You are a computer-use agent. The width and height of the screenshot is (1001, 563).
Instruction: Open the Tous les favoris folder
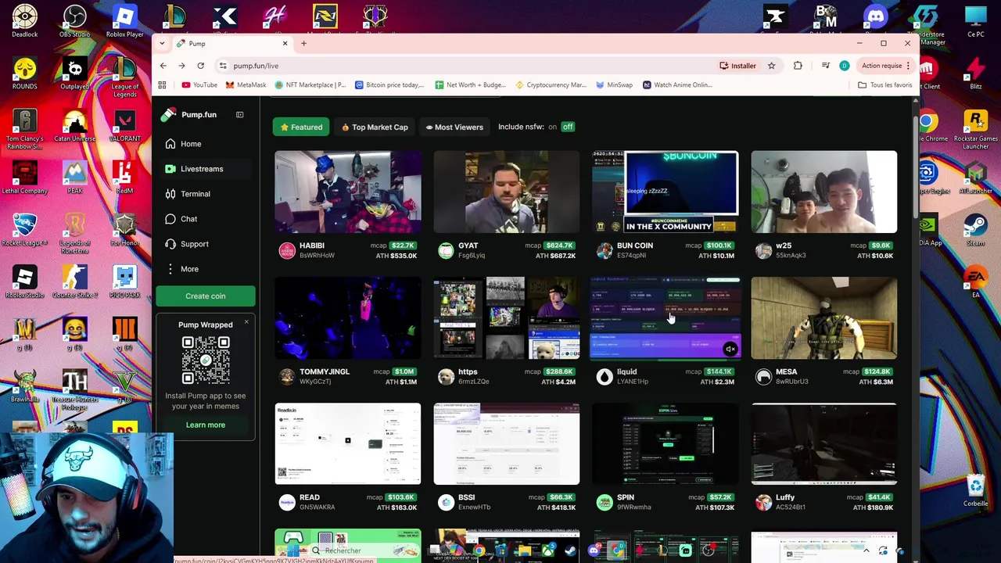(x=884, y=84)
